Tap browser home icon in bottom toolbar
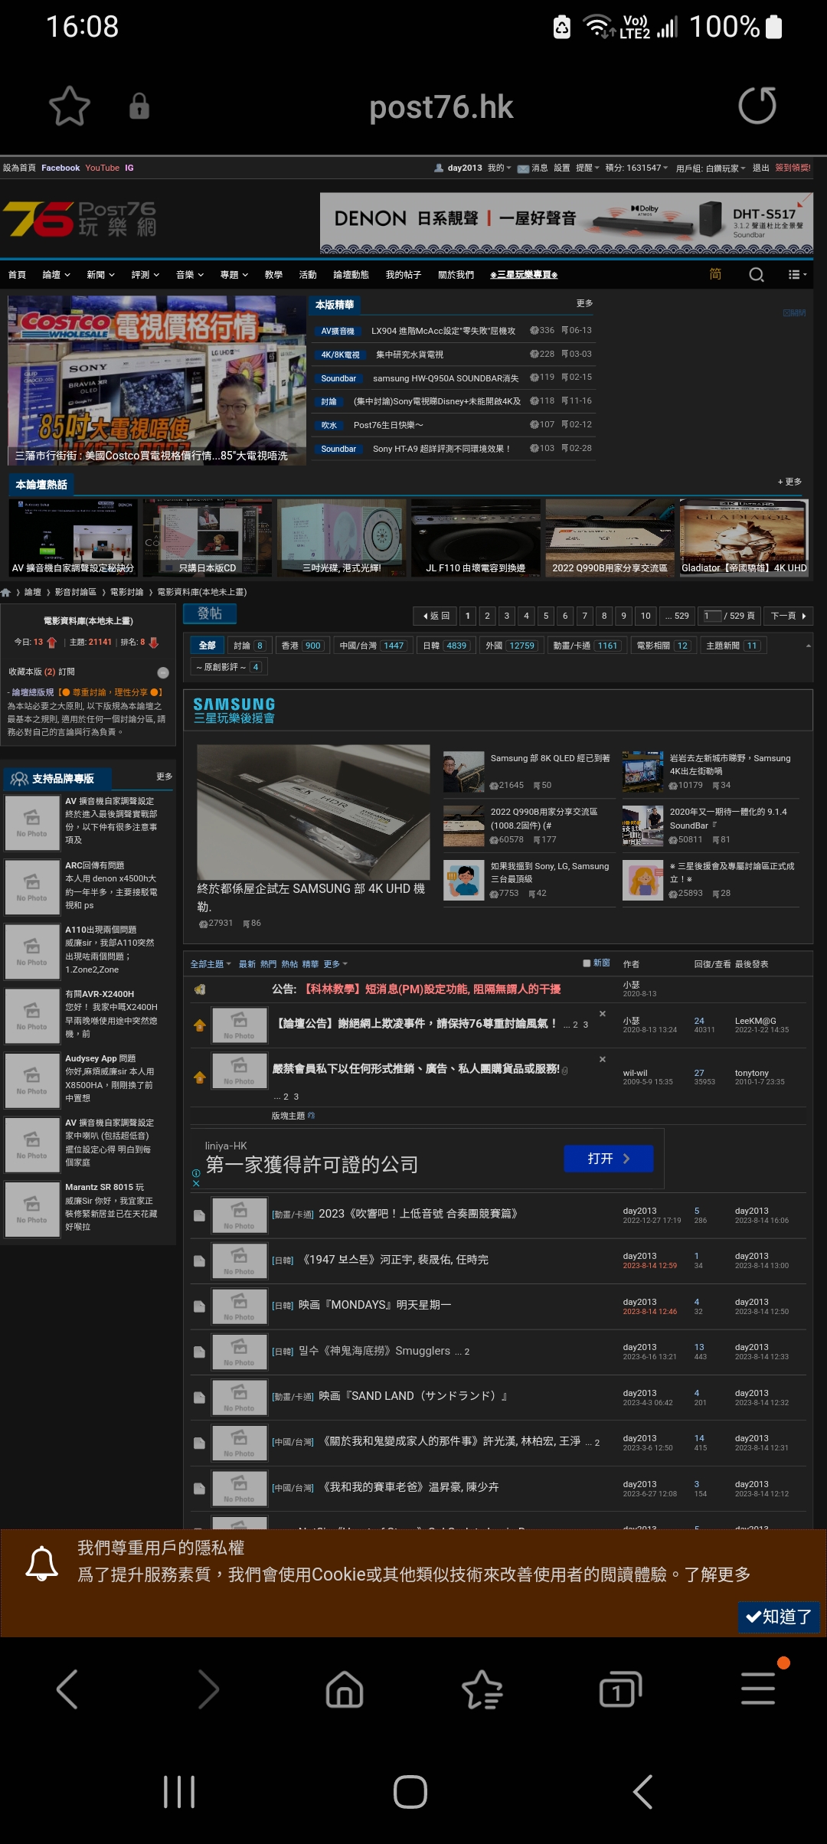The width and height of the screenshot is (827, 1844). (x=345, y=1689)
